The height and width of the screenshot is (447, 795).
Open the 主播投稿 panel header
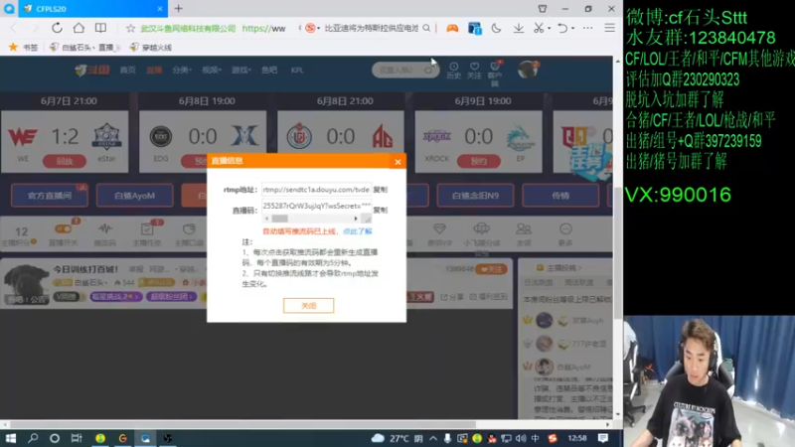pos(559,267)
